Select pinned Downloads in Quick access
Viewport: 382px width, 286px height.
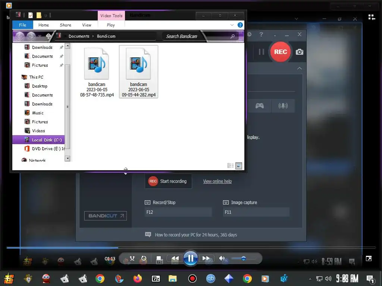pos(42,47)
